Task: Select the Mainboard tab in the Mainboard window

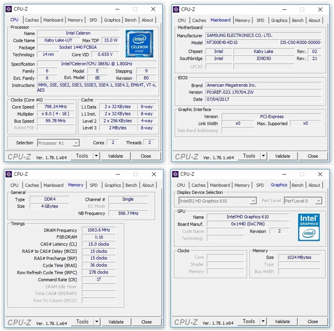Action: pyautogui.click(x=221, y=20)
